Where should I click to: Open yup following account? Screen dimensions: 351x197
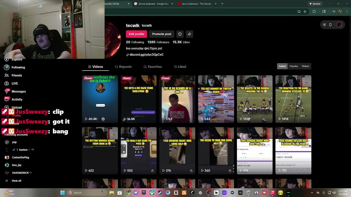coord(11,142)
